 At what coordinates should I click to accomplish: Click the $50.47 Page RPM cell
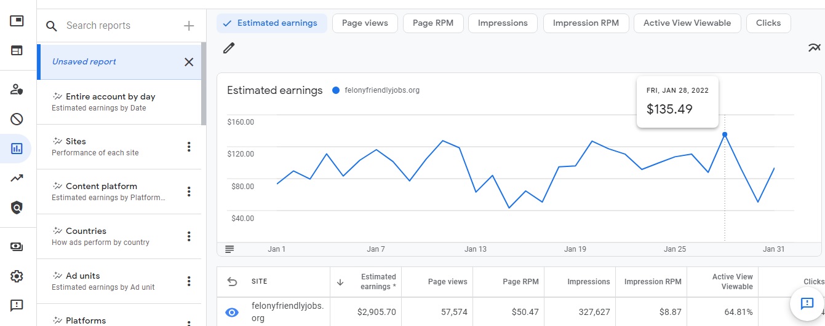[x=525, y=312]
